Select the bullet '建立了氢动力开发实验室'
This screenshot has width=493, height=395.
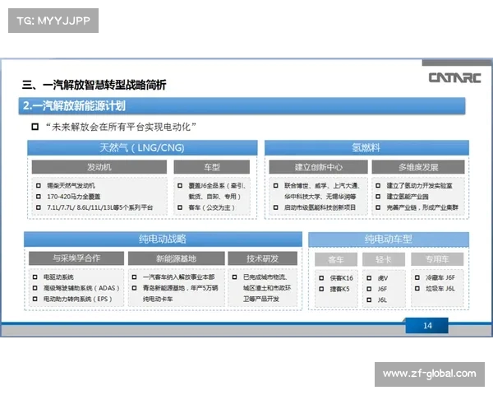[x=419, y=185]
